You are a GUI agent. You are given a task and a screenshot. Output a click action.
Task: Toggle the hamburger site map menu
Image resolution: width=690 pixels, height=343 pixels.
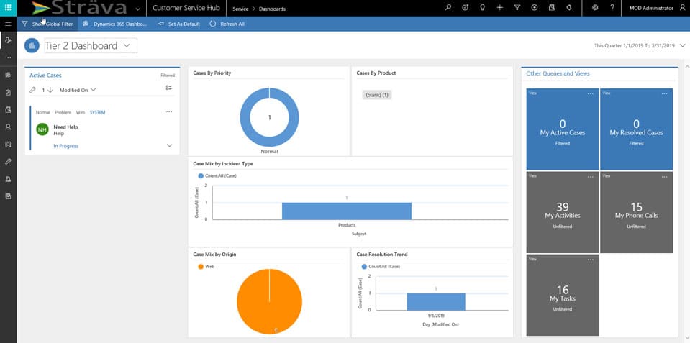point(8,24)
